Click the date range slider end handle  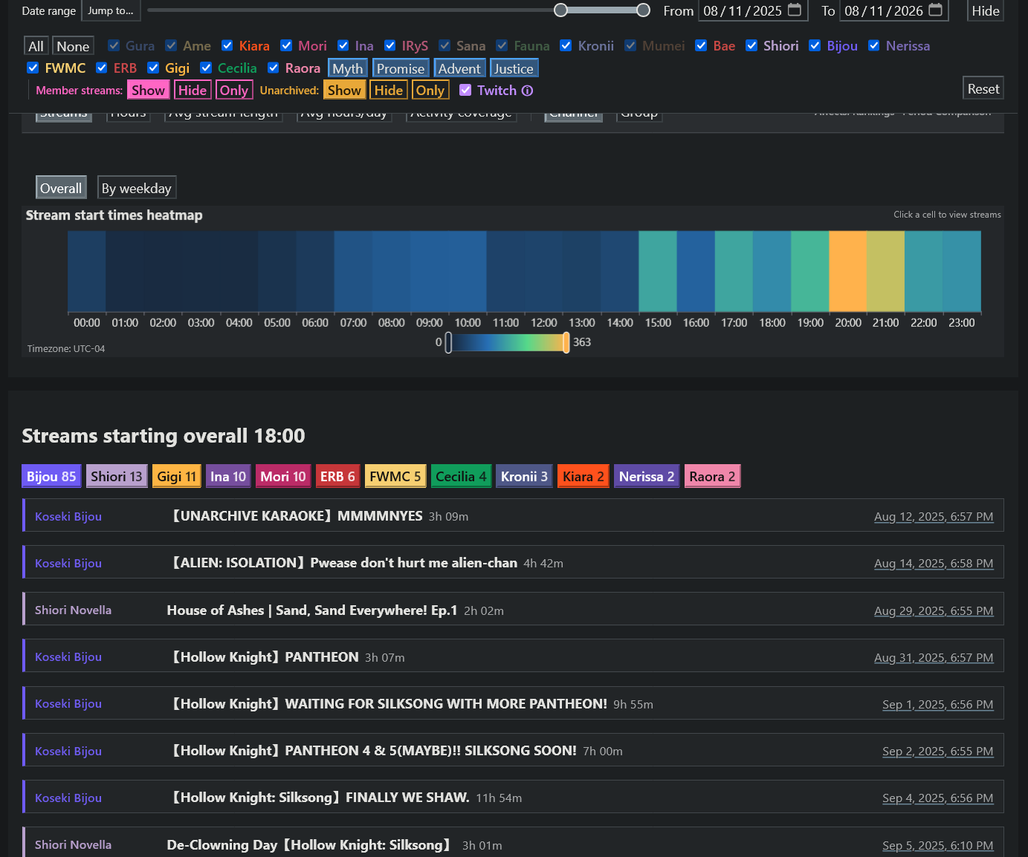[644, 10]
